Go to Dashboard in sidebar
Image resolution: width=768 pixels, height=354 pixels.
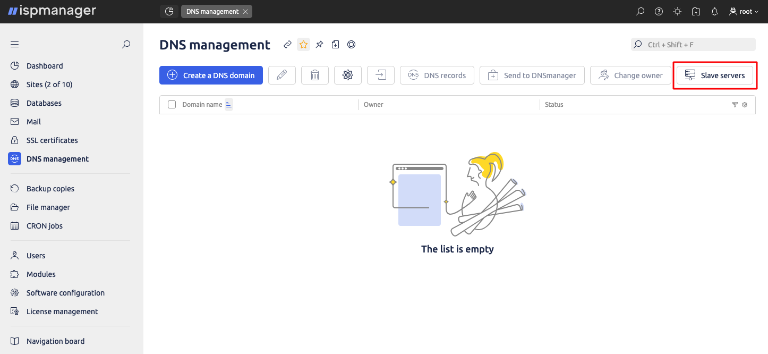click(x=45, y=66)
